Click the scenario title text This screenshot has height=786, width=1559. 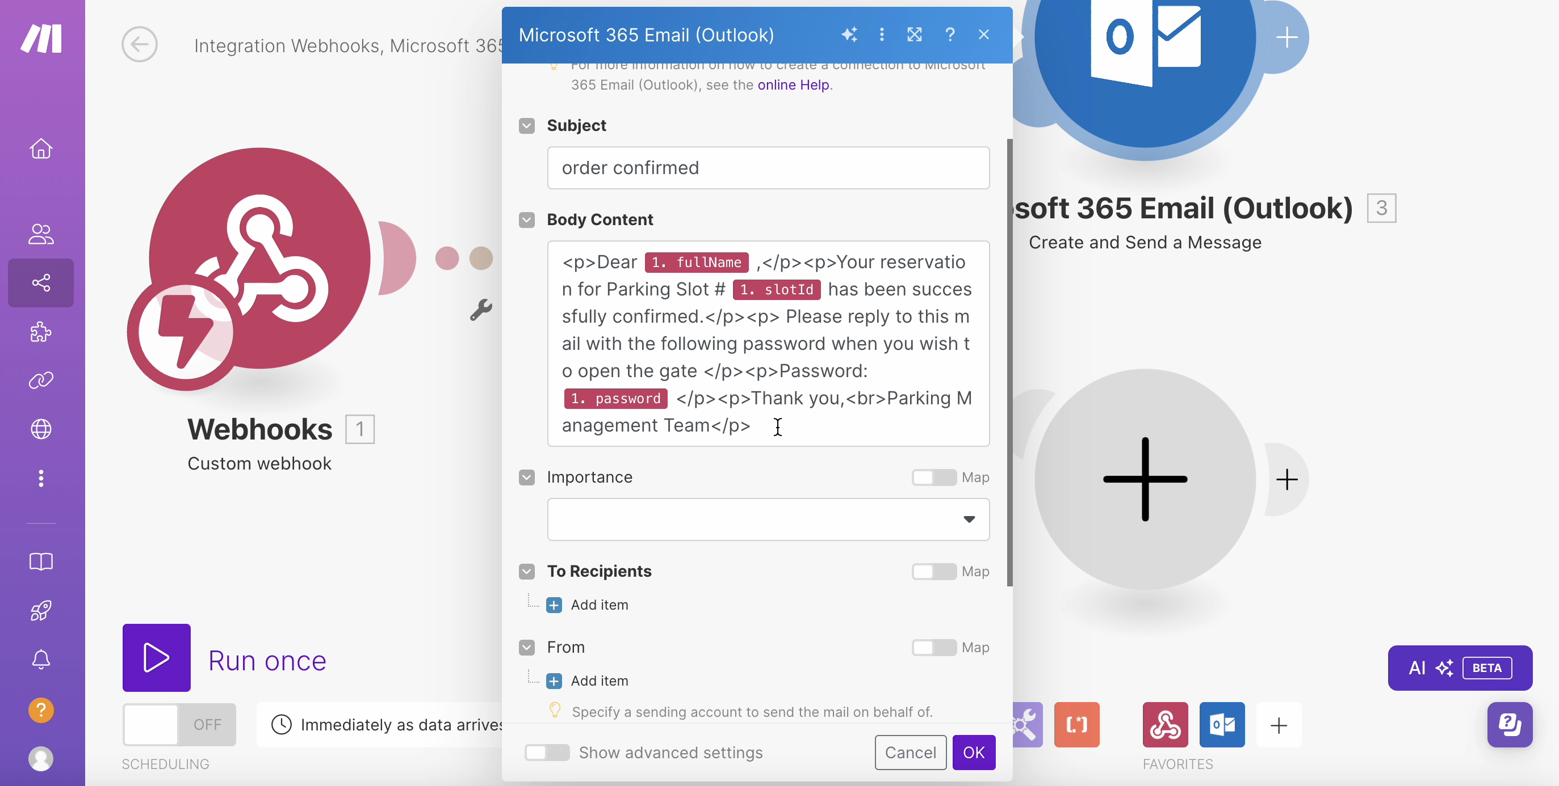coord(347,45)
